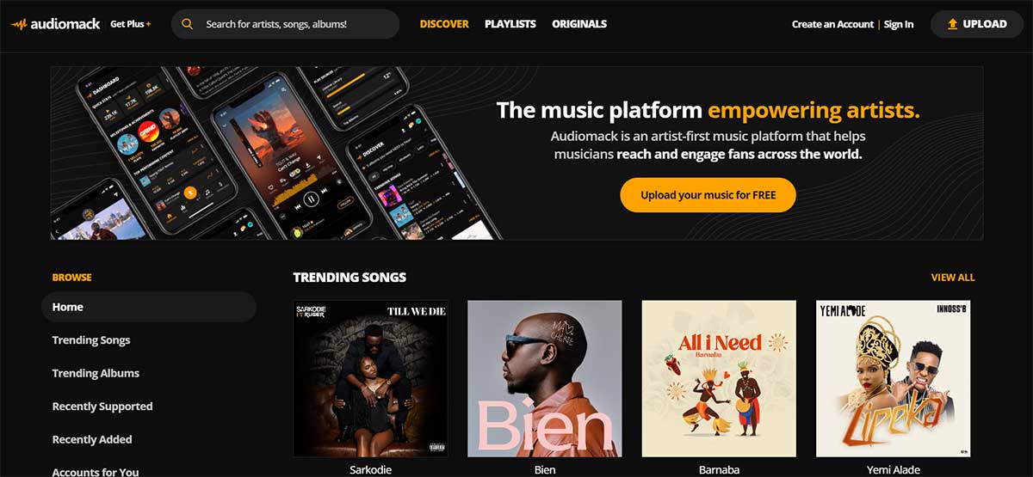
Task: Select Recently Supported in sidebar
Action: (x=102, y=407)
